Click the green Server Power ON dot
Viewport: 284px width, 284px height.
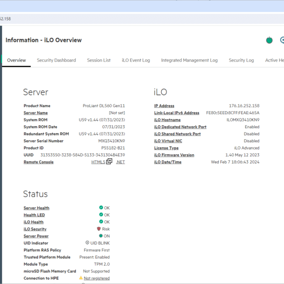(x=101, y=235)
